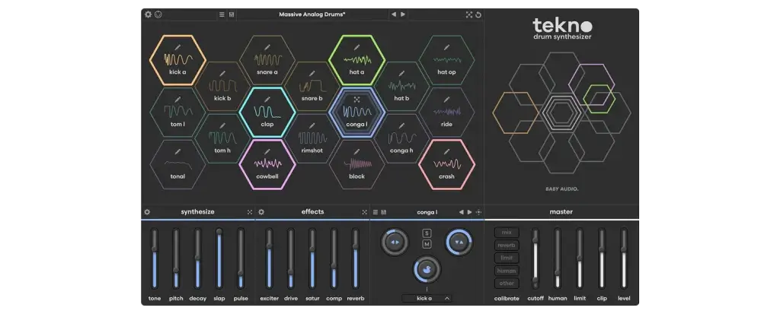Click the pencil icon on clap pad
780x314 pixels.
[267, 100]
